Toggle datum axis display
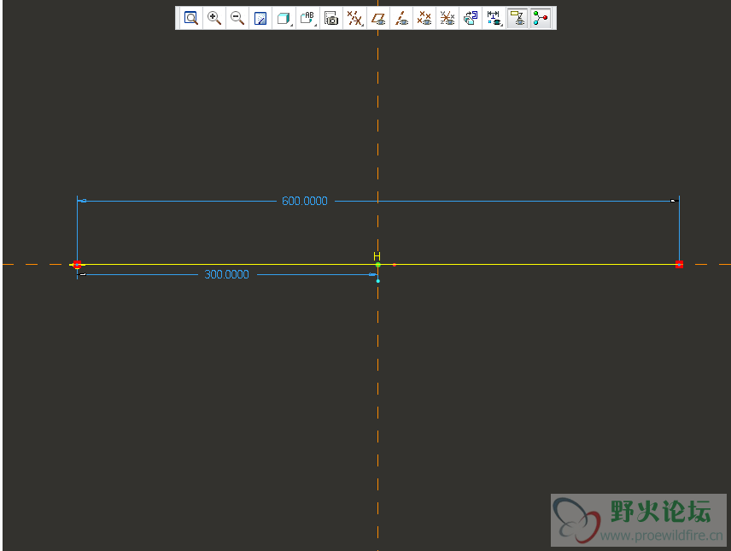731x551 pixels. pos(401,18)
